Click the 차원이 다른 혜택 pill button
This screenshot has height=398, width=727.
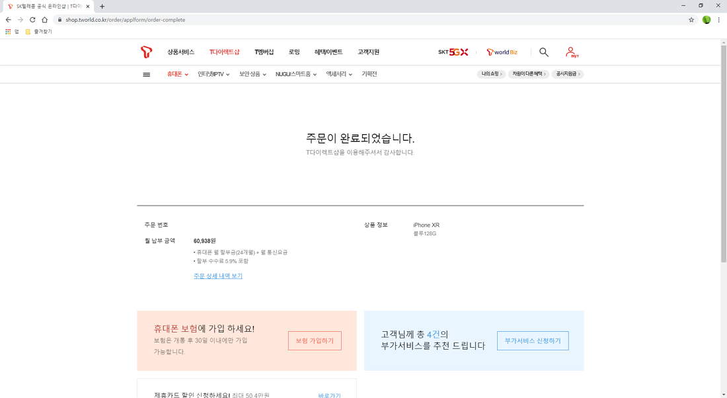(x=529, y=74)
